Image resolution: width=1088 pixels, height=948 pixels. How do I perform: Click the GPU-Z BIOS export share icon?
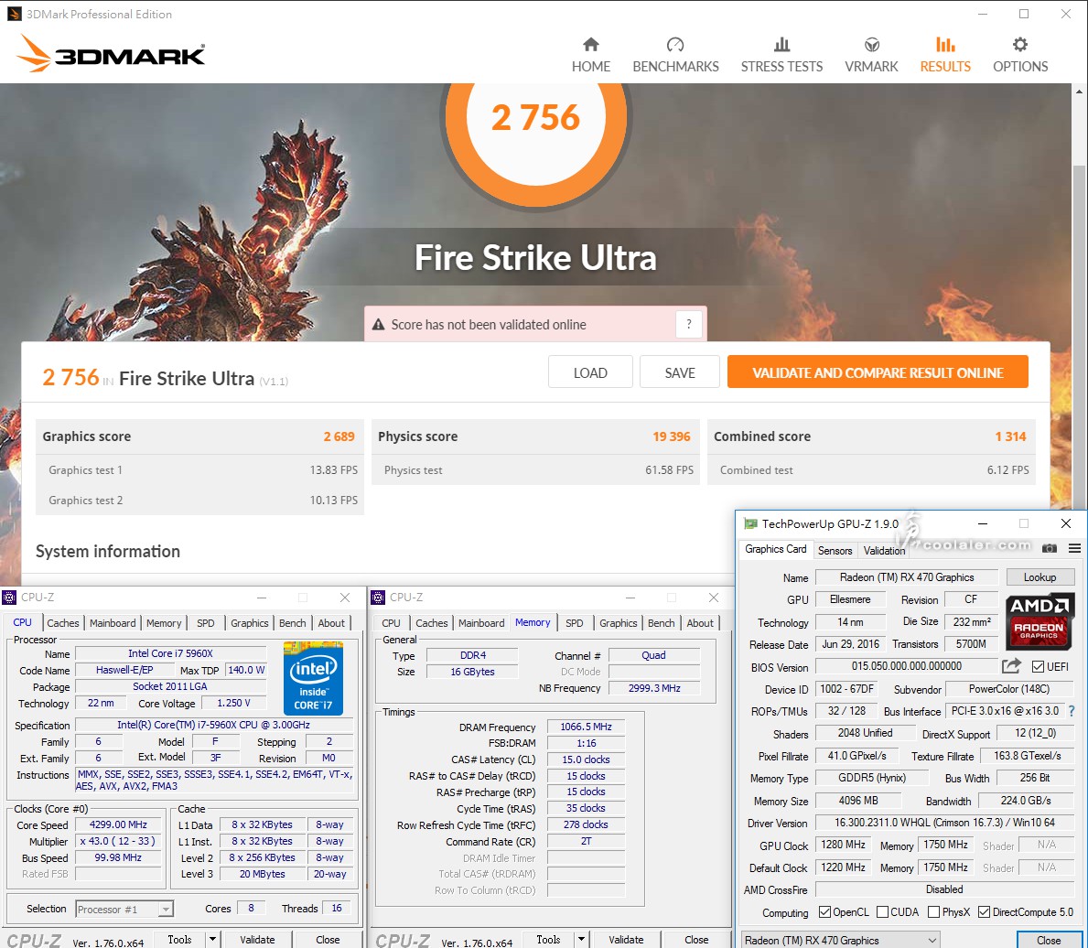pos(1012,666)
